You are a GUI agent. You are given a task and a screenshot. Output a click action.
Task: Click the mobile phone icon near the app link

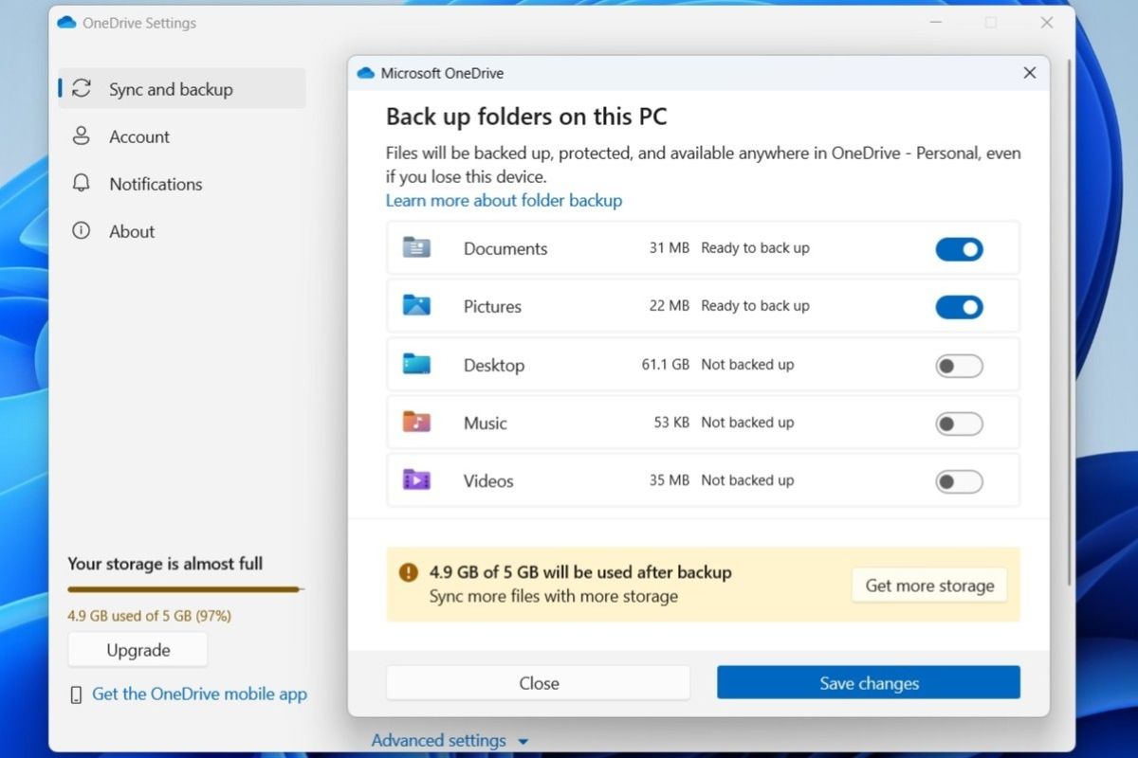(x=75, y=694)
